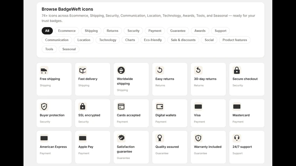Screen dimensions: 296x166
Task: Filter icons by Technology
Action: [108, 40]
